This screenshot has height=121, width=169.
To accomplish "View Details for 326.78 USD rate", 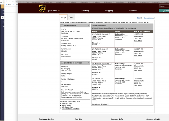I will point(138,85).
